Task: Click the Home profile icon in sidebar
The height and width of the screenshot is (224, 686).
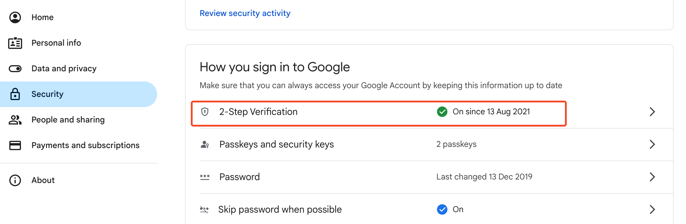Action: 15,17
